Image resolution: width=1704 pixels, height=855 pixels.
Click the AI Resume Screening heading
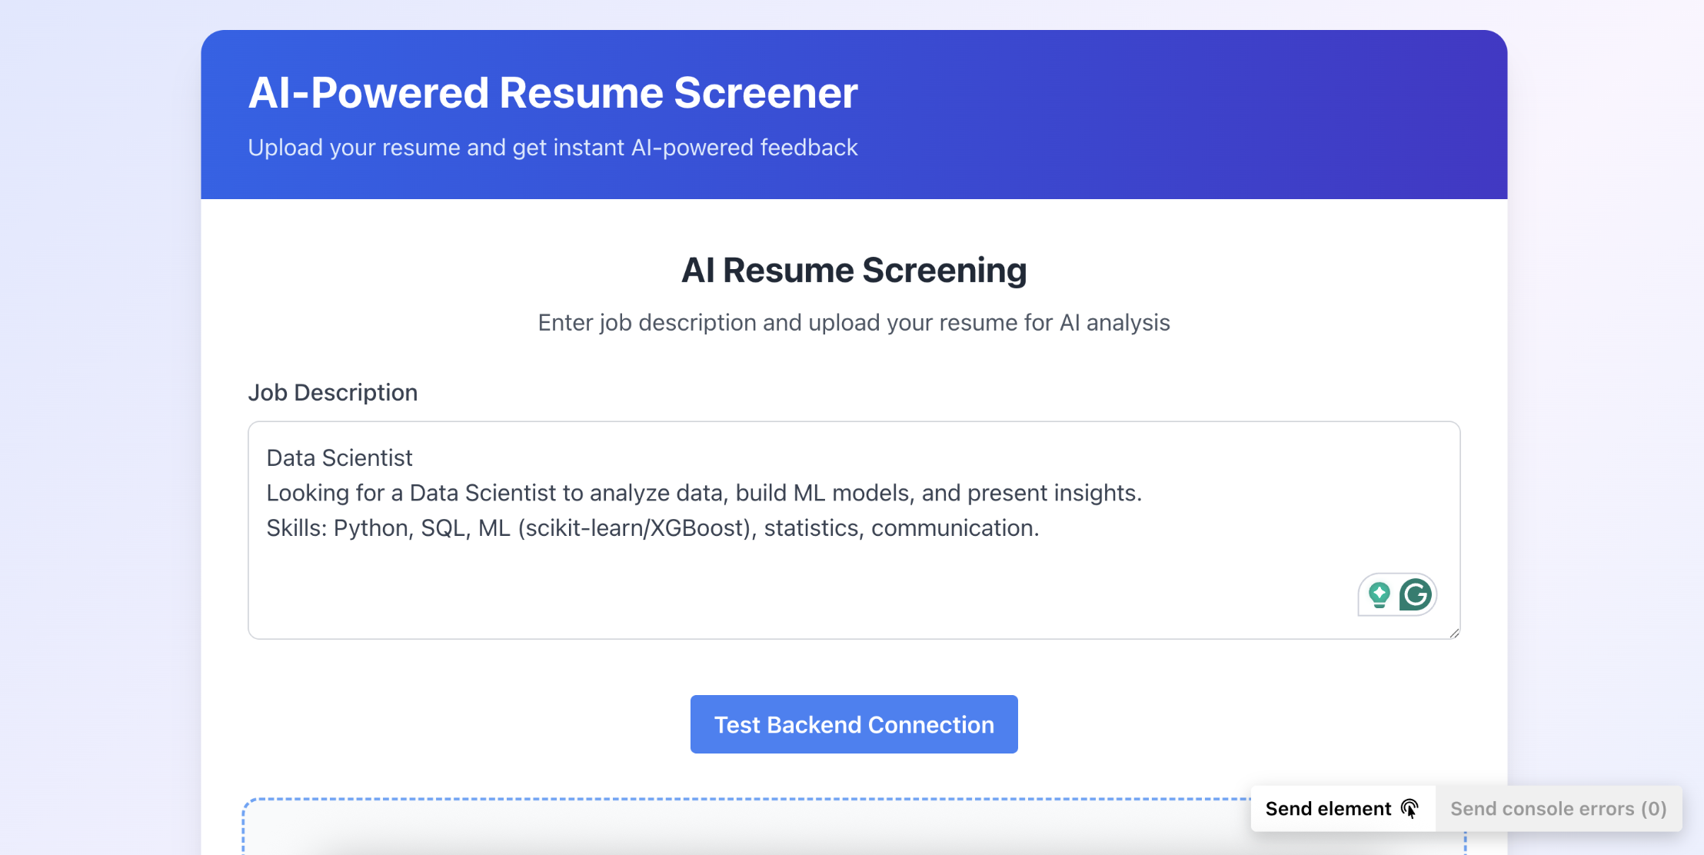854,271
